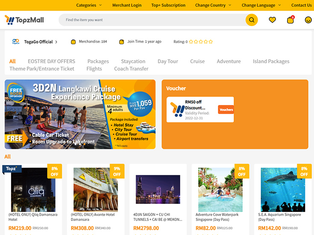Select the Flights tab
The width and height of the screenshot is (314, 235).
coord(94,69)
